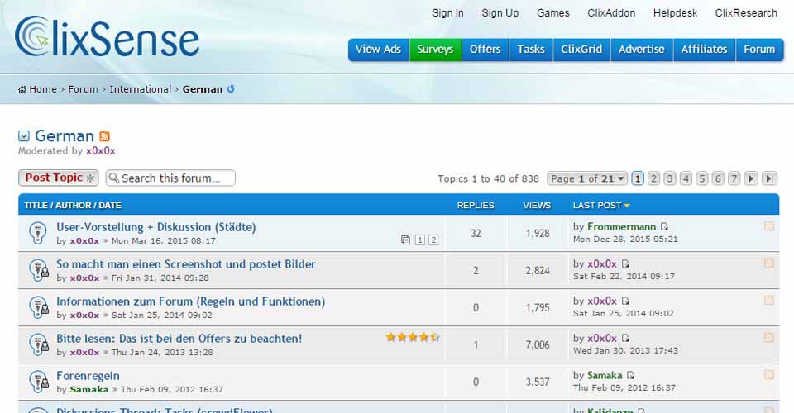This screenshot has width=794, height=413.
Task: Click the star rating on Bitte lesen thread
Action: coord(412,337)
